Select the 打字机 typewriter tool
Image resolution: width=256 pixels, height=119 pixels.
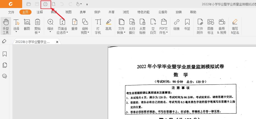point(98,26)
